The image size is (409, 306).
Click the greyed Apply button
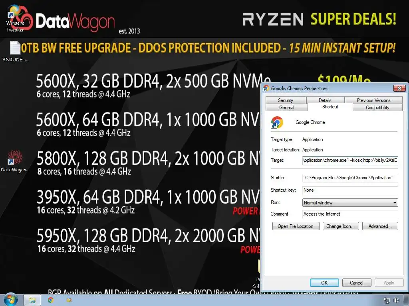[389, 283]
